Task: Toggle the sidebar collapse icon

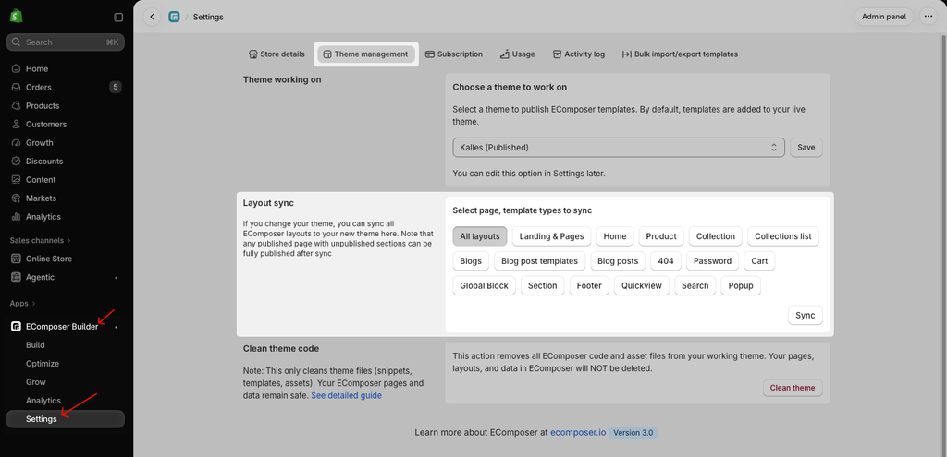Action: click(x=118, y=17)
